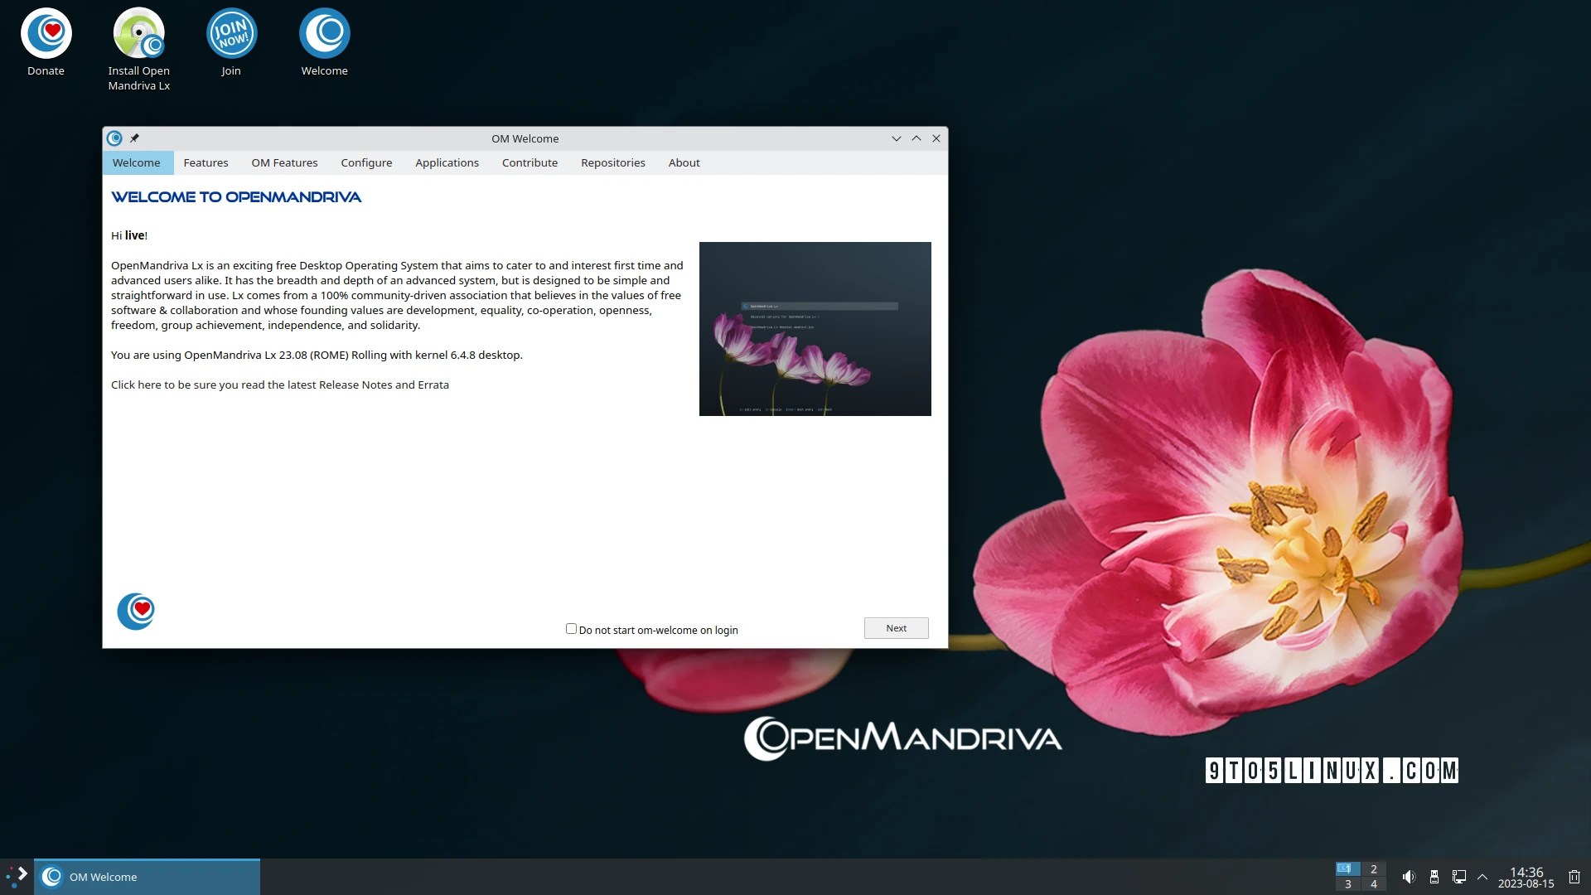
Task: Open the Repositories tab
Action: click(612, 162)
